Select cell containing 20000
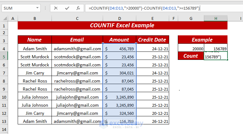Image resolution: width=243 pixels, height=134 pixels. coord(191,48)
